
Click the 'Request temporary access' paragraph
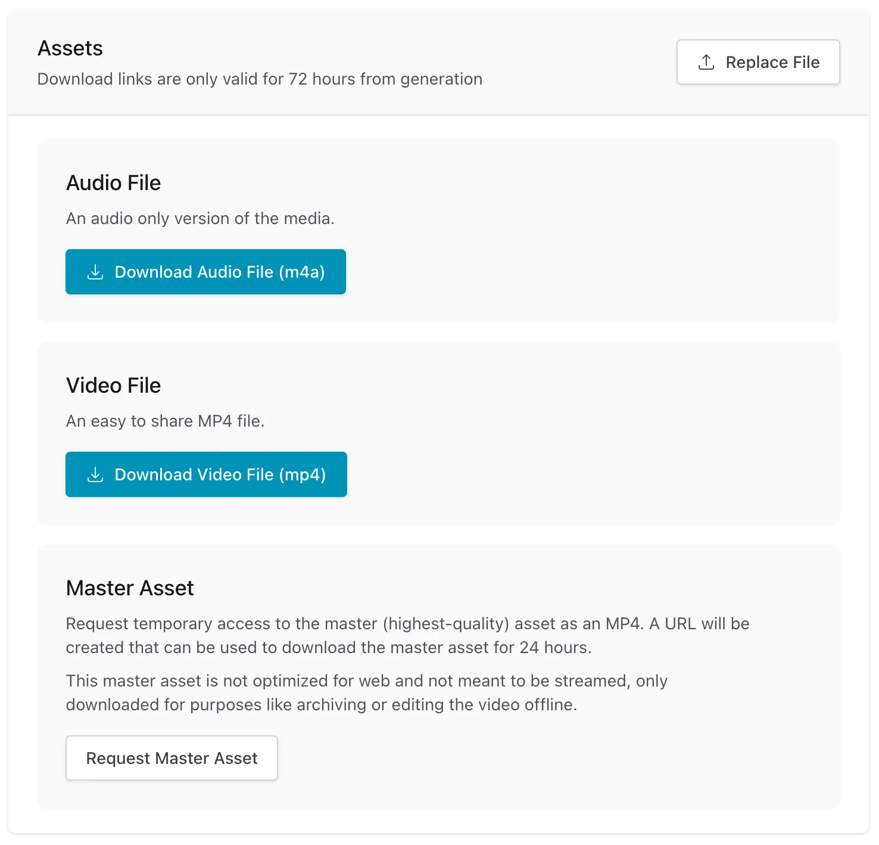(407, 635)
